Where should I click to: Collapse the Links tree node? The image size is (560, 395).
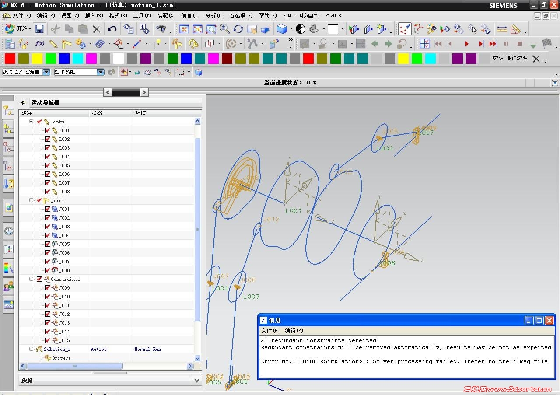pyautogui.click(x=31, y=122)
